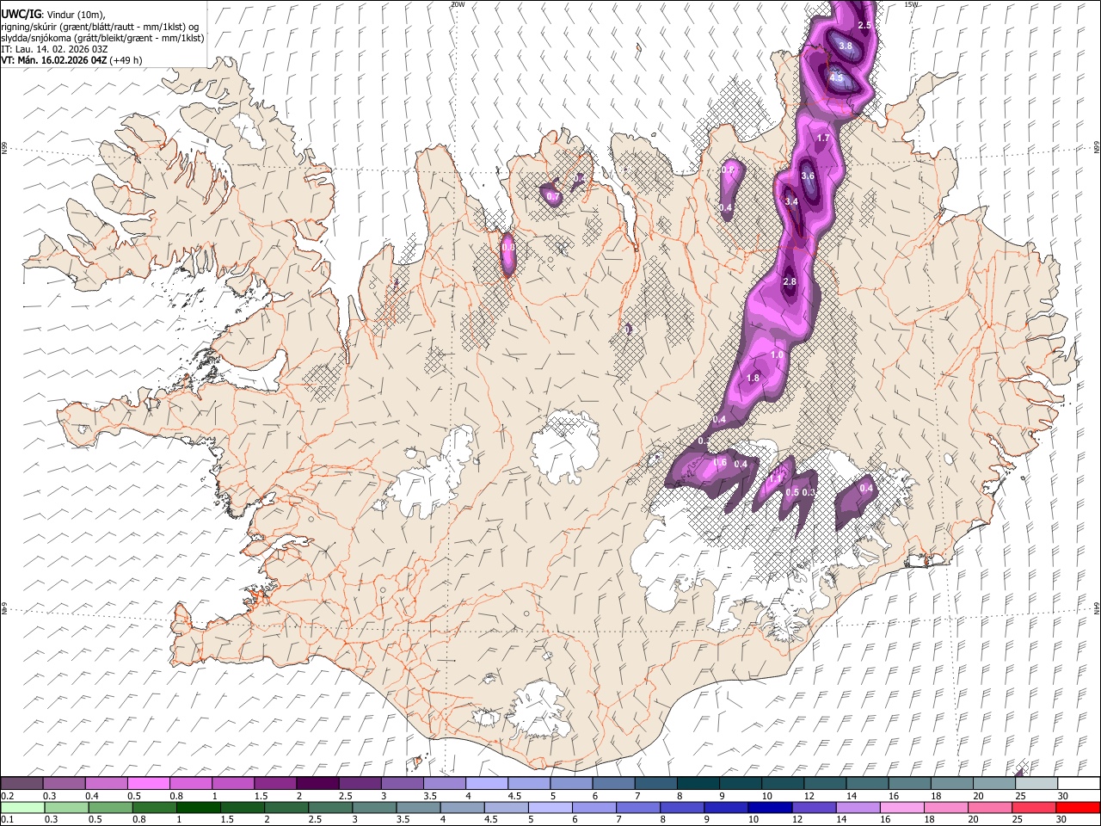Click the 0.1 label in the rain legend
The height and width of the screenshot is (826, 1101).
(x=7, y=819)
